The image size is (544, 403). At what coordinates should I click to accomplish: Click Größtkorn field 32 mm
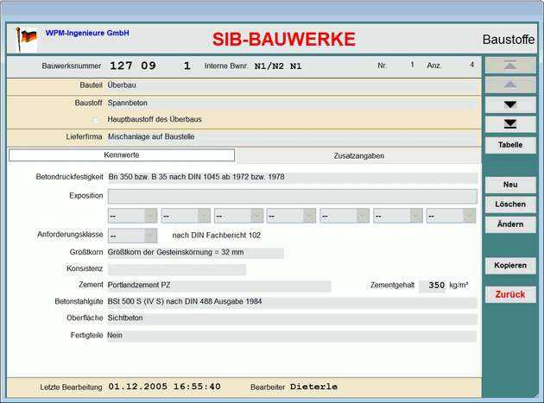[196, 253]
